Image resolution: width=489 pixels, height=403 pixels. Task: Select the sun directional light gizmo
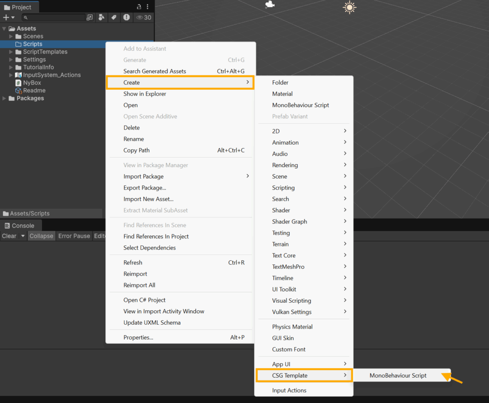tap(349, 8)
